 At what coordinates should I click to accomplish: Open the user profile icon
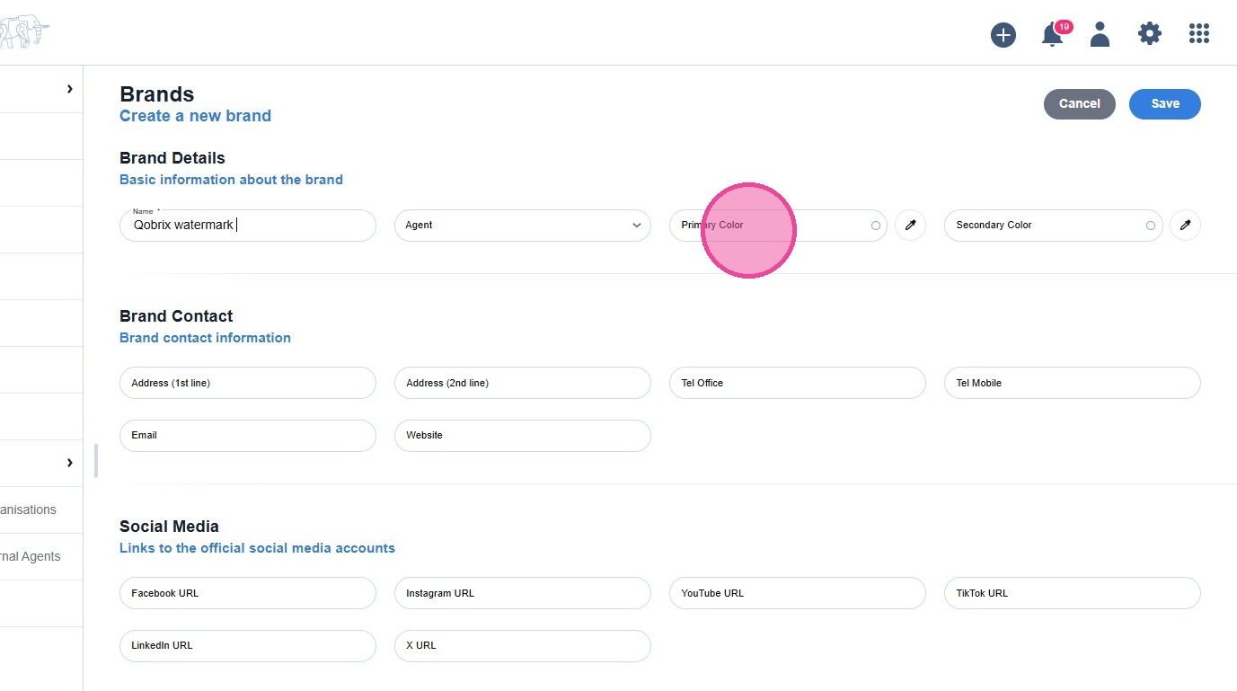pyautogui.click(x=1100, y=34)
